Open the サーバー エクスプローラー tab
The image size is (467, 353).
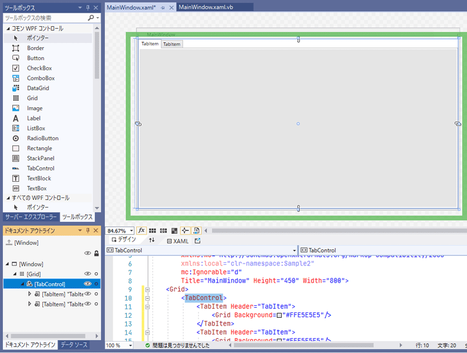point(31,217)
